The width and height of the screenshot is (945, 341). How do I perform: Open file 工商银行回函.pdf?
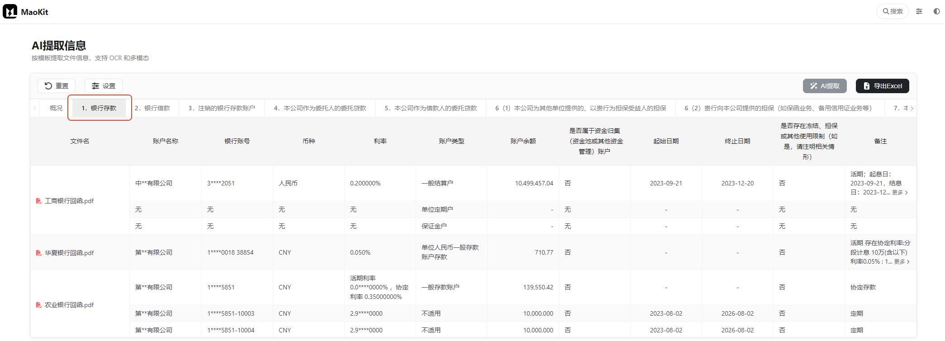coord(69,201)
